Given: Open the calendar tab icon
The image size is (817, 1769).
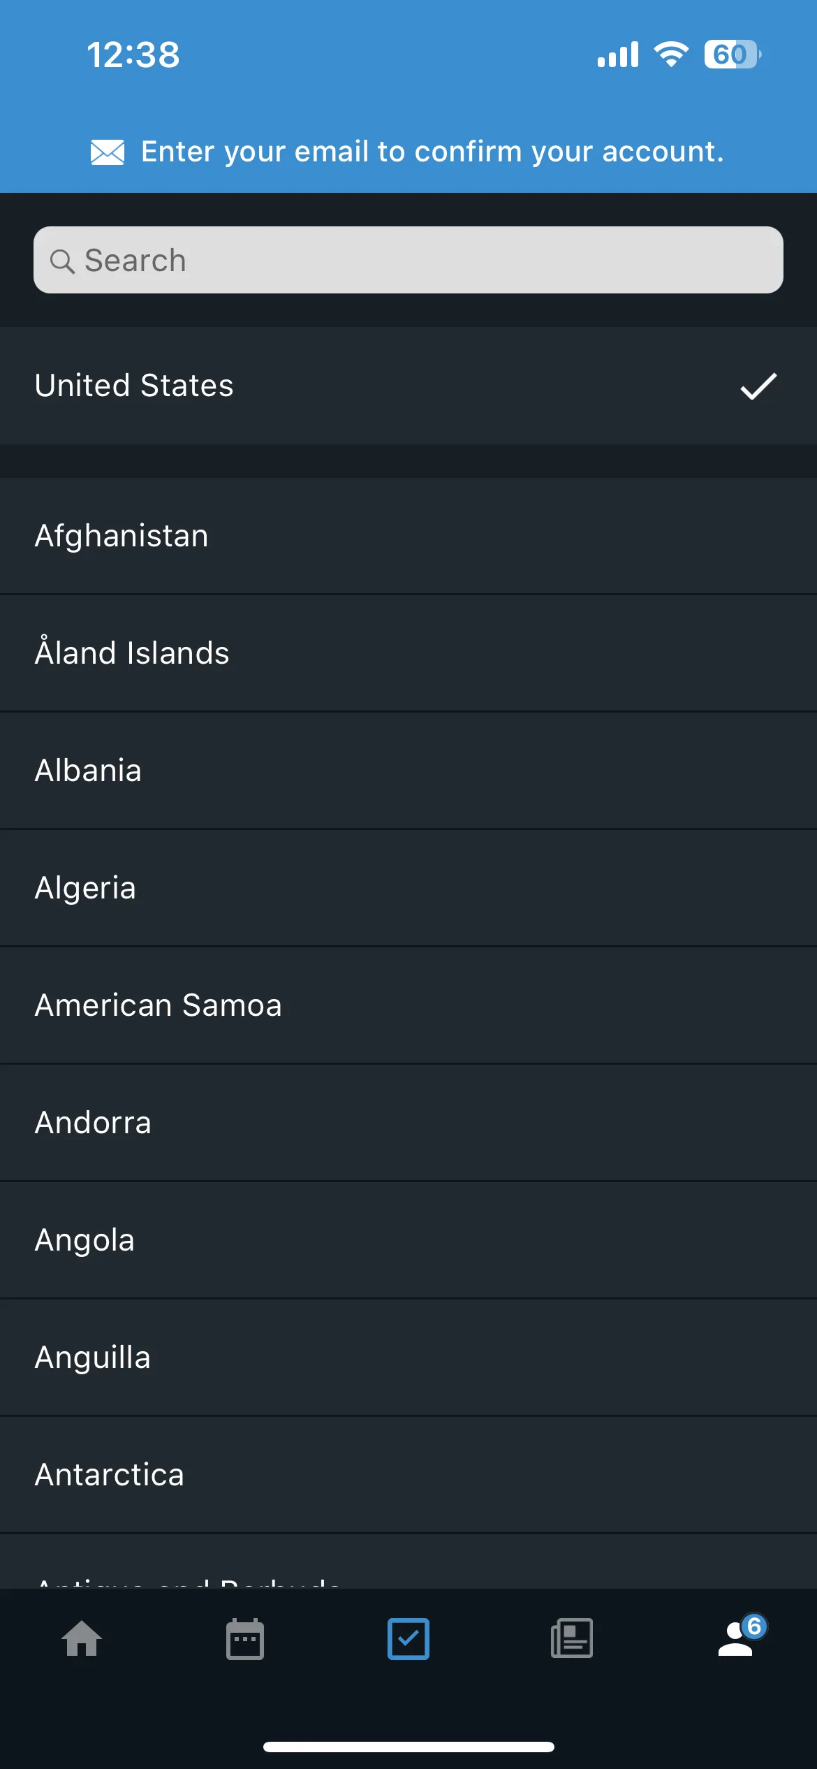Looking at the screenshot, I should click(245, 1638).
